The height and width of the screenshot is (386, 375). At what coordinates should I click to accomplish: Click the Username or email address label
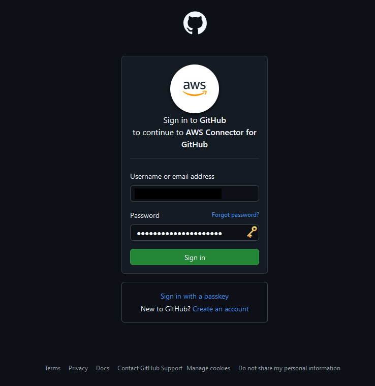point(172,177)
